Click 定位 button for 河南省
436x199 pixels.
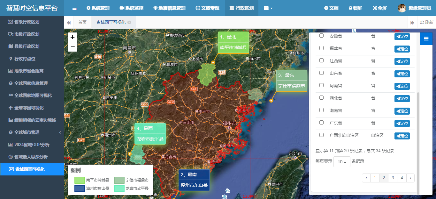[x=402, y=86]
